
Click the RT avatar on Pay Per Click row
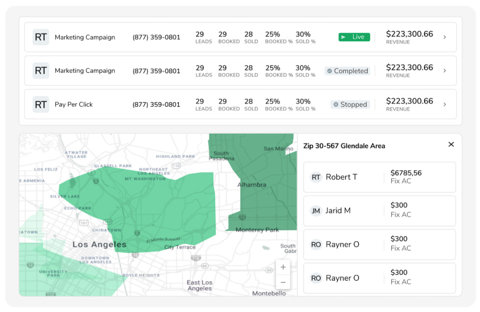click(x=41, y=105)
